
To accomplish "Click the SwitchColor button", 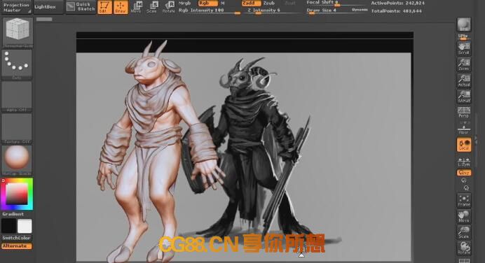I will 17,238.
